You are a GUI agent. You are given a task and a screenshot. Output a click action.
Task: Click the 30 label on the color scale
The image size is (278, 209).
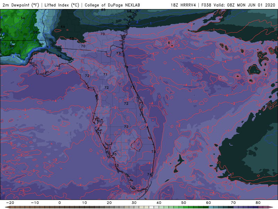(x=134, y=203)
